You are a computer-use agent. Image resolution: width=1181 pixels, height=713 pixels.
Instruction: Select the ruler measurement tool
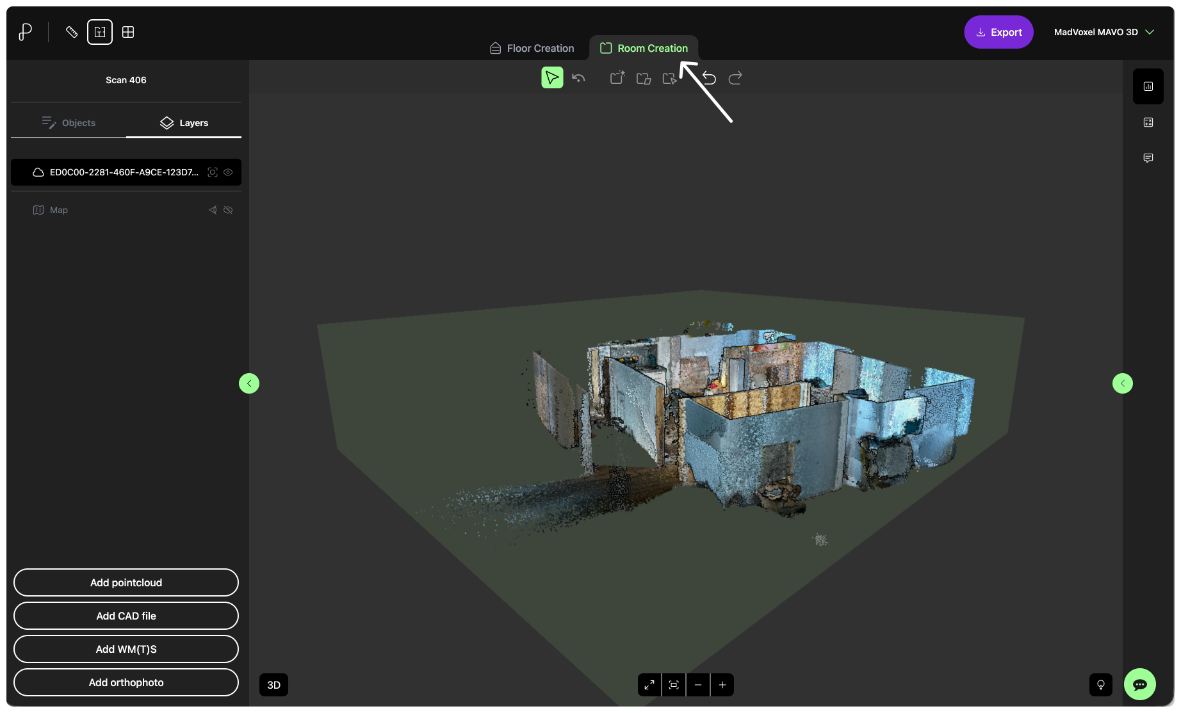click(x=72, y=32)
